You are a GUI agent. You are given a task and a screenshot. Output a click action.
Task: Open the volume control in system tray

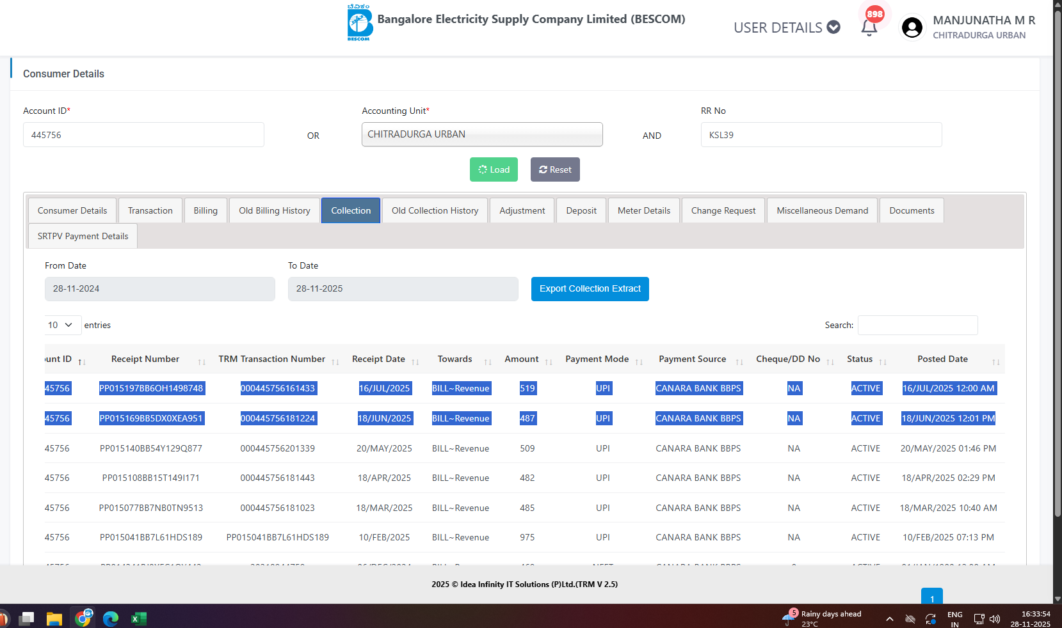[x=995, y=618]
